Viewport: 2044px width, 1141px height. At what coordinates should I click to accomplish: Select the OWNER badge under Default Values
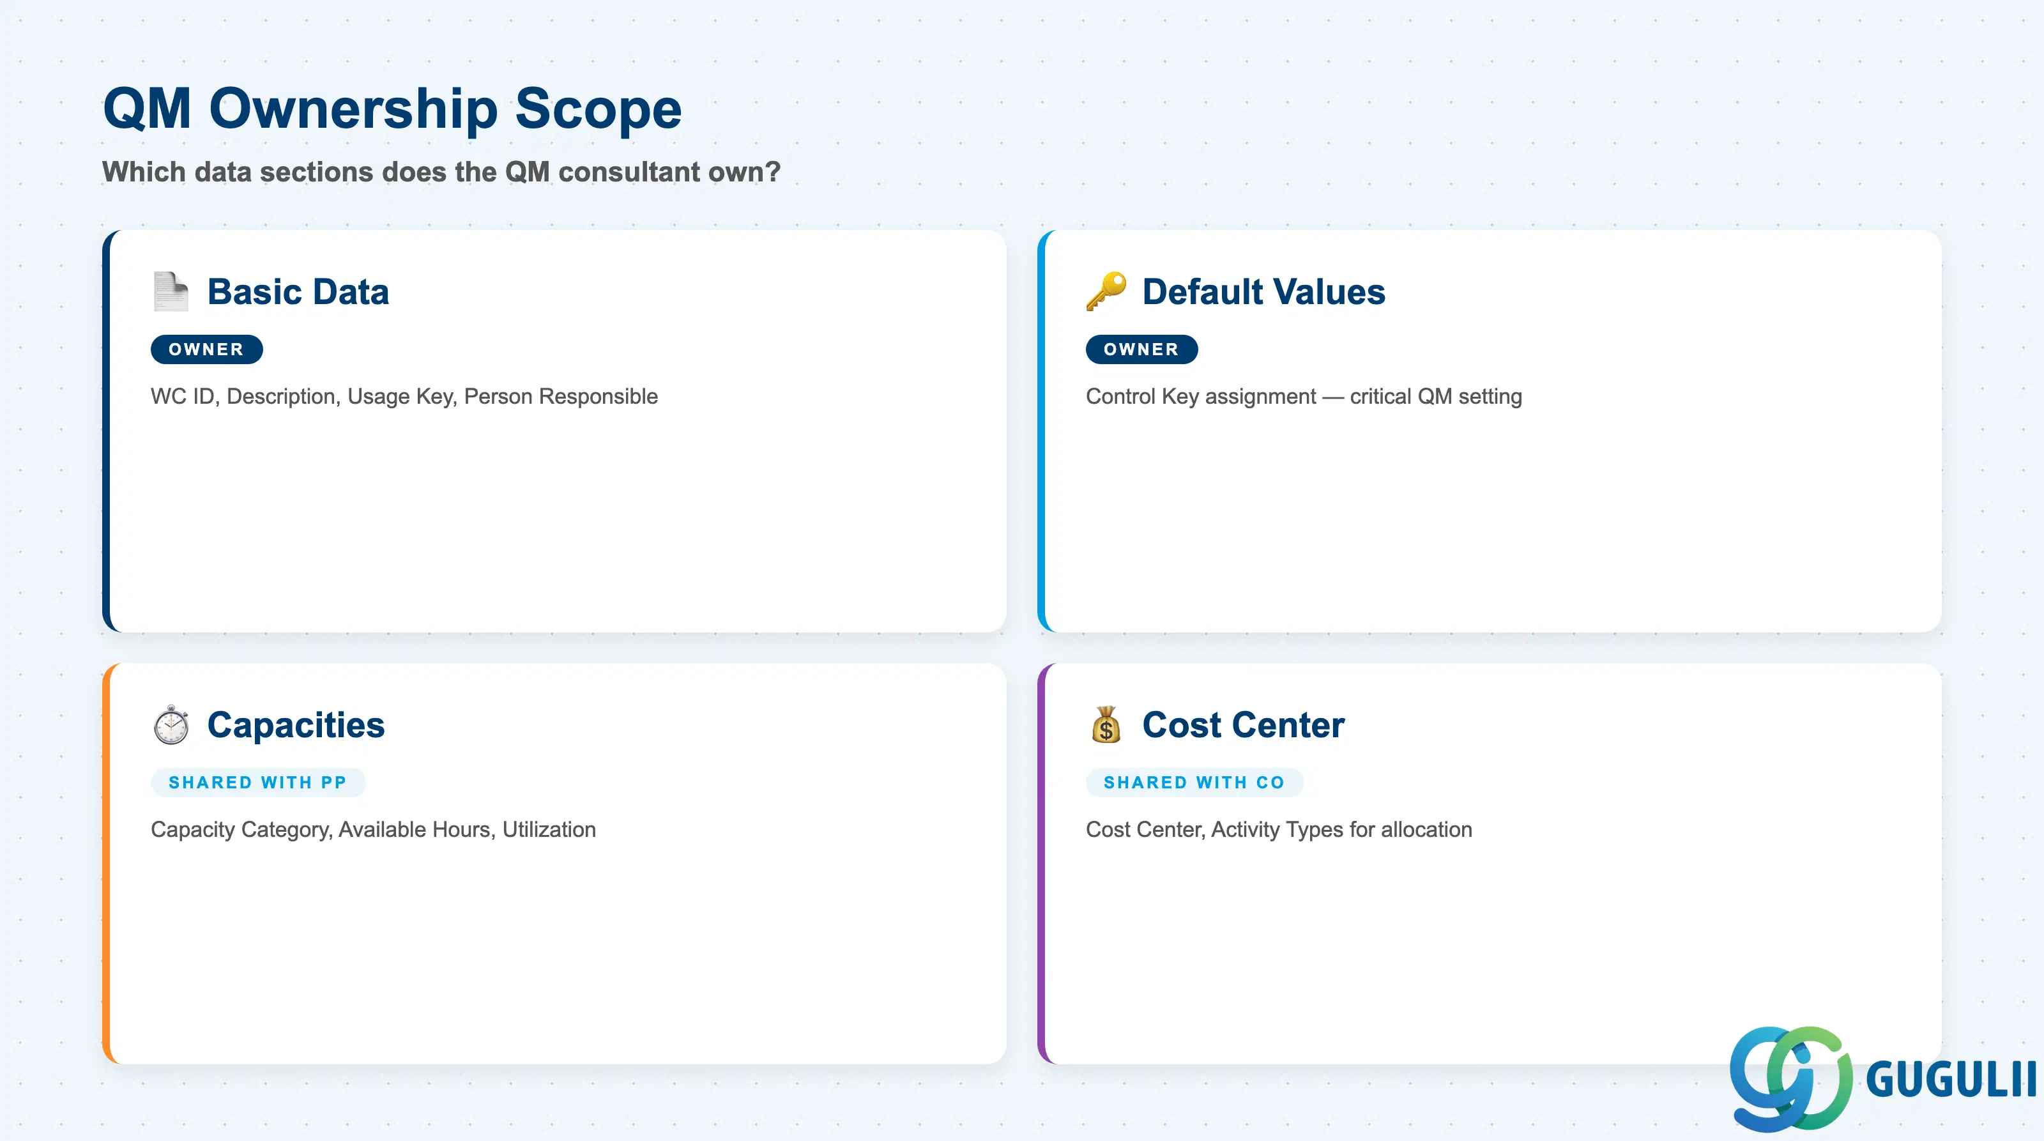pyautogui.click(x=1141, y=349)
